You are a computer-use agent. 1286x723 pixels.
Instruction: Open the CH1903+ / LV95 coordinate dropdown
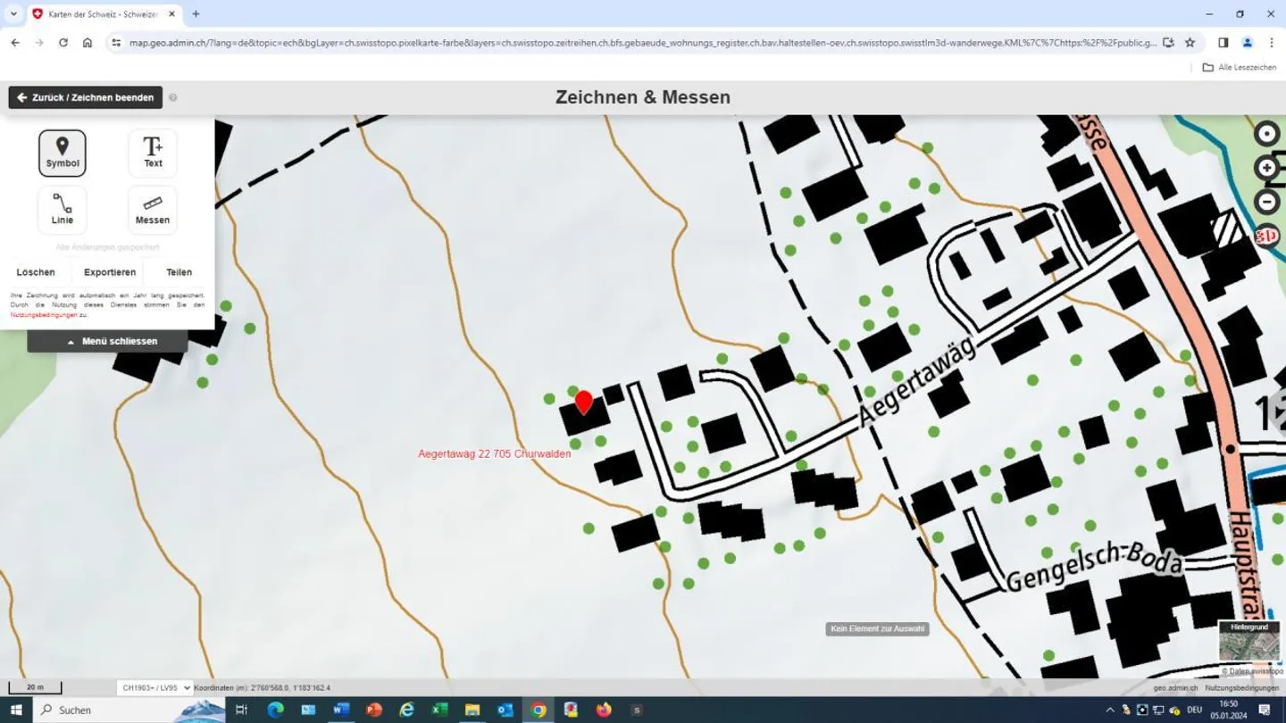tap(155, 687)
